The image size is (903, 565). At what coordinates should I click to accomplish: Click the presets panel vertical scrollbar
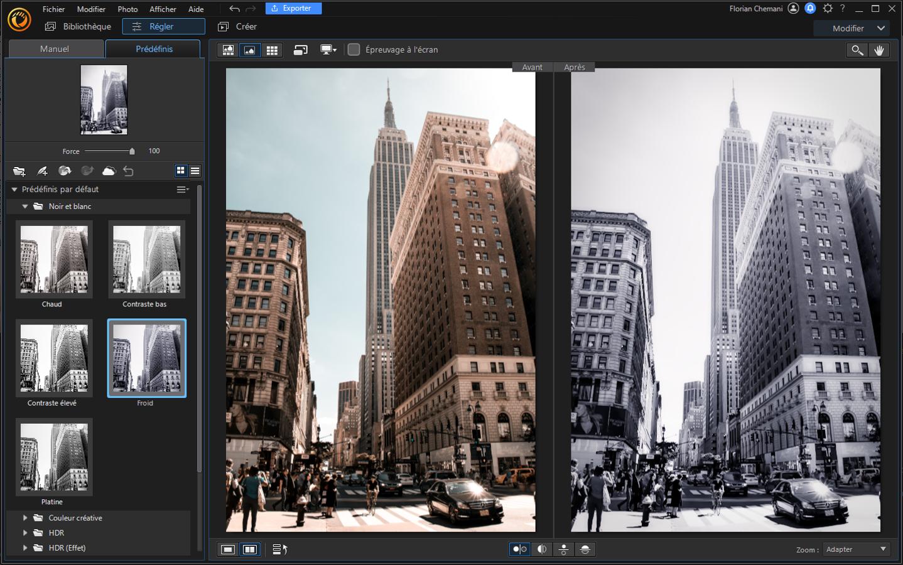[200, 328]
